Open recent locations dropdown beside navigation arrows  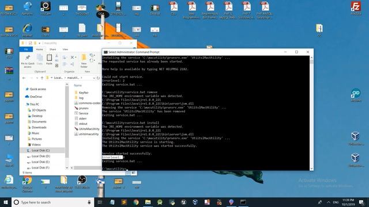(37, 78)
